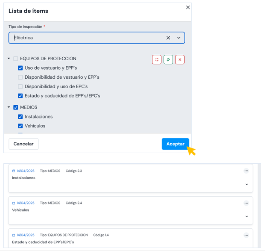Collapse the EQUIPOS DE PROTECCION tree group
The image size is (265, 251).
pyautogui.click(x=9, y=59)
